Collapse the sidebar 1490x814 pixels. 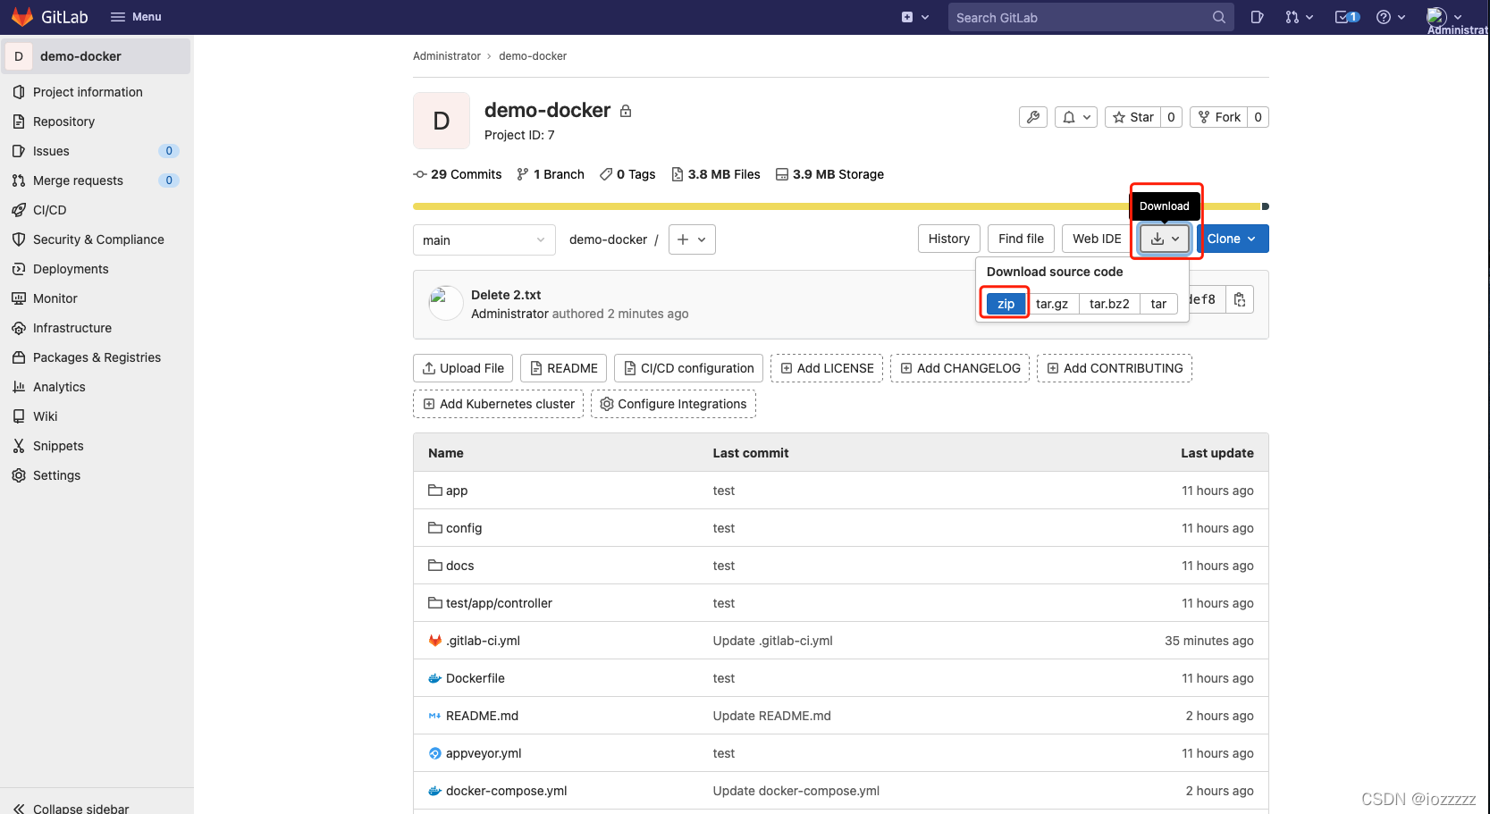click(x=72, y=808)
